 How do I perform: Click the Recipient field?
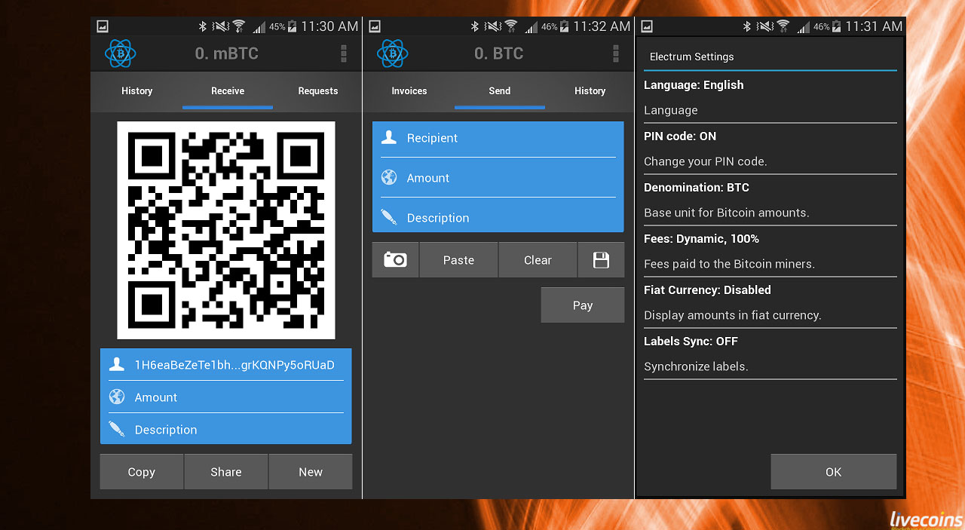(x=498, y=138)
